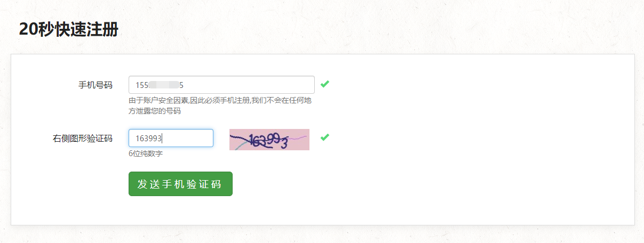Click the green checkmark beside the captcha image
Screen dimensions: 644x243
tap(324, 137)
